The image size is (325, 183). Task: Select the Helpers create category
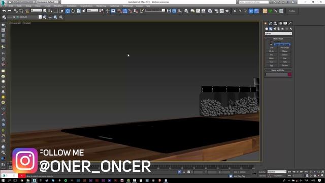pyautogui.click(x=282, y=29)
